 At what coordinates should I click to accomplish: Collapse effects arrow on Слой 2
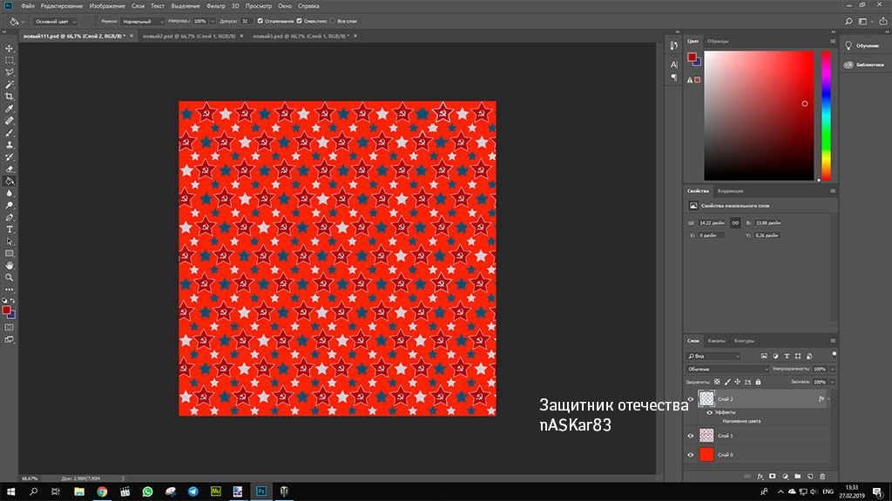(x=828, y=399)
